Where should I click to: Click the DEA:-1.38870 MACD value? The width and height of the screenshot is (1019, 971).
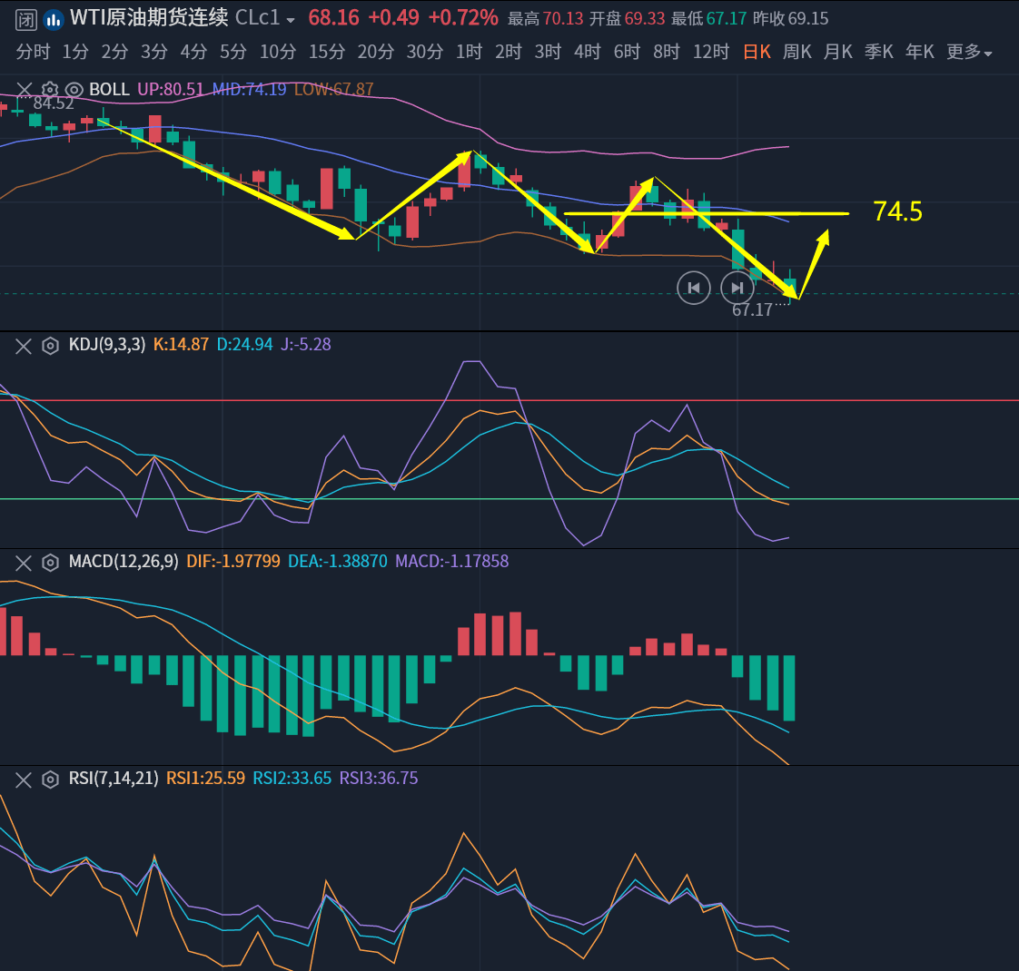(337, 561)
